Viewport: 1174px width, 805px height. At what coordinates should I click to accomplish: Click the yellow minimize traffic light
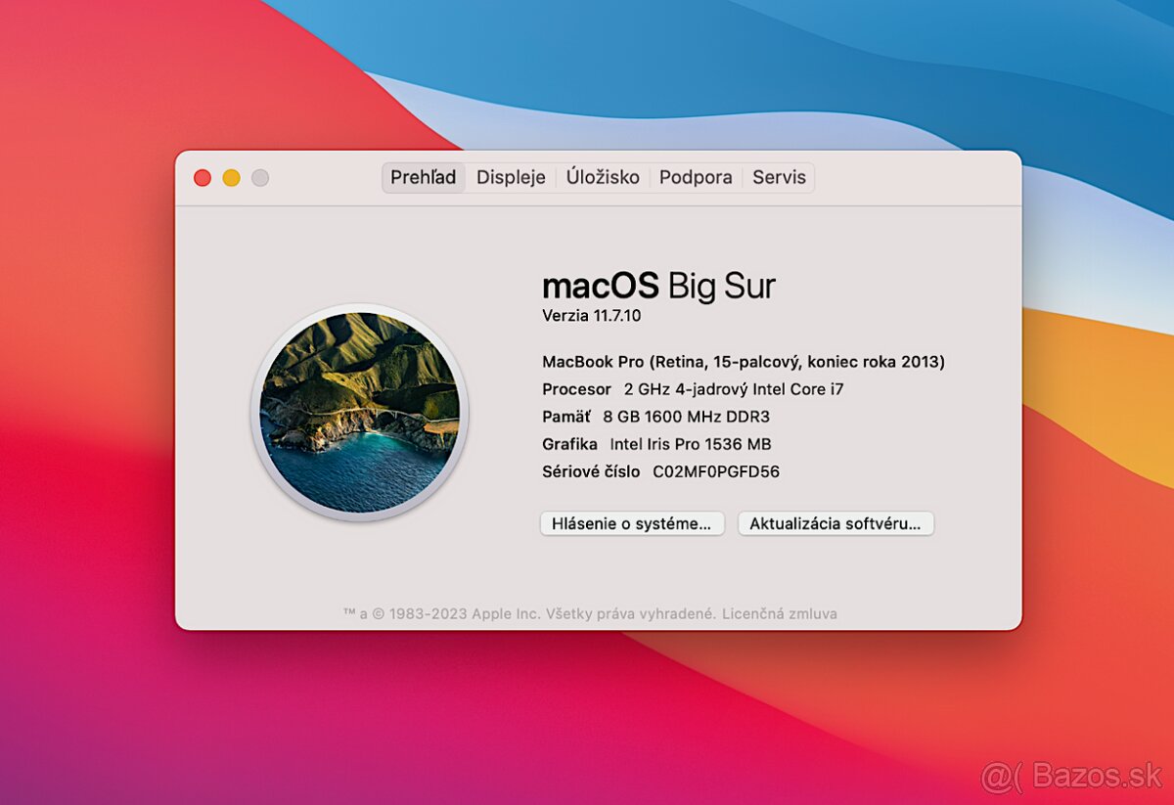click(231, 177)
